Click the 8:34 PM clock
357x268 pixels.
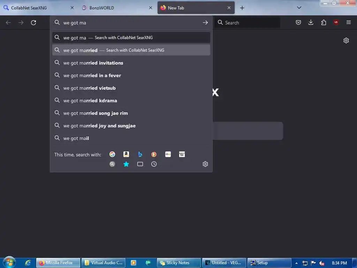pos(339,263)
